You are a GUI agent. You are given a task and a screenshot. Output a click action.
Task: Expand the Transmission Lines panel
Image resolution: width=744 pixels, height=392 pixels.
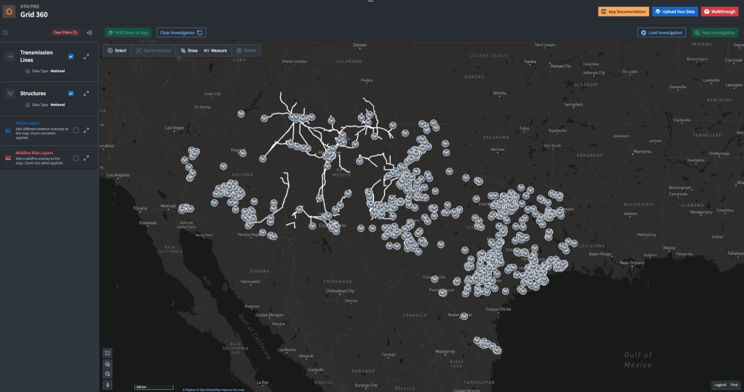click(x=86, y=56)
